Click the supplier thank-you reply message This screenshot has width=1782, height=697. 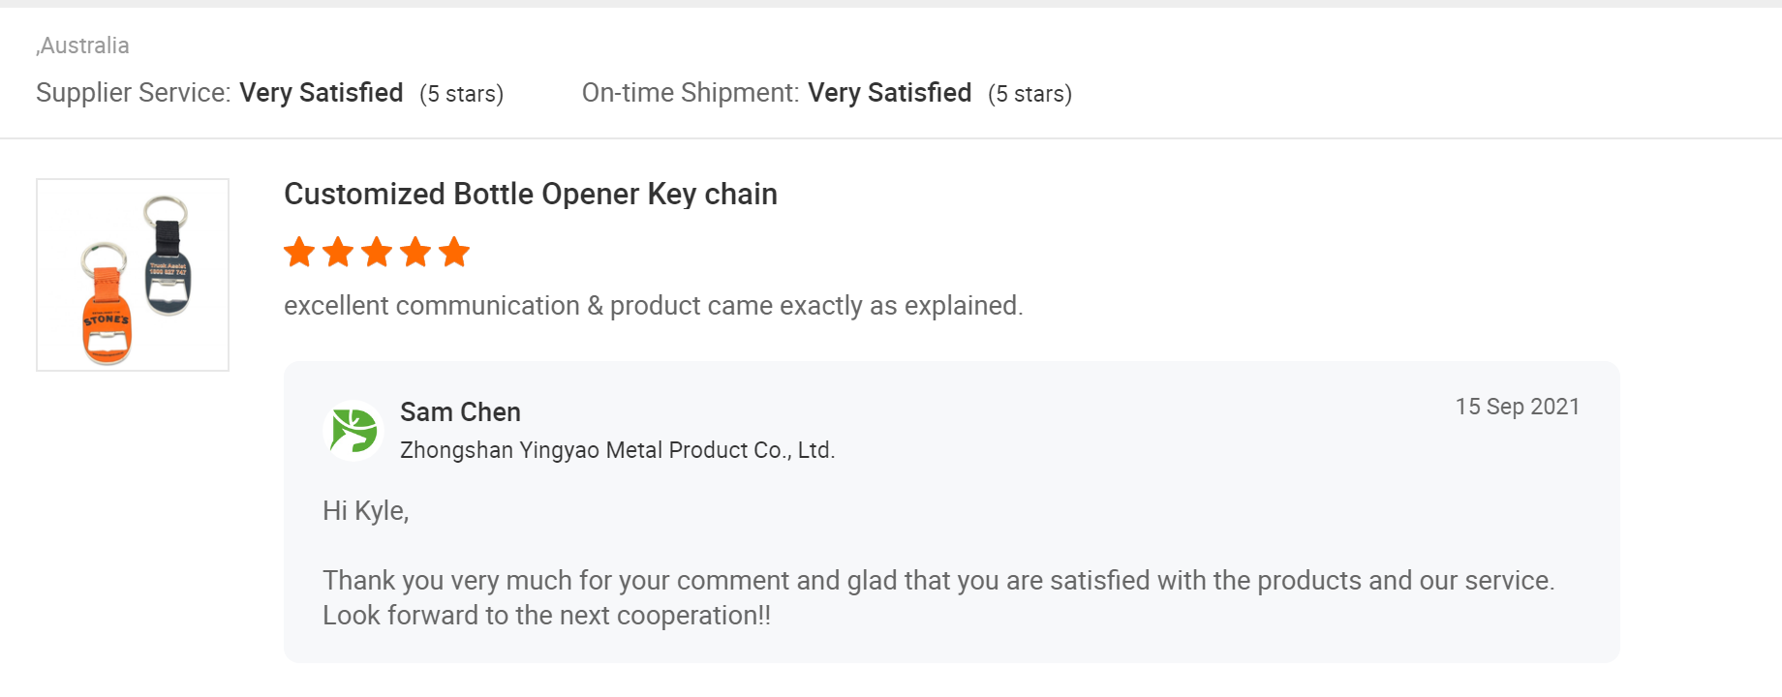pos(938,581)
